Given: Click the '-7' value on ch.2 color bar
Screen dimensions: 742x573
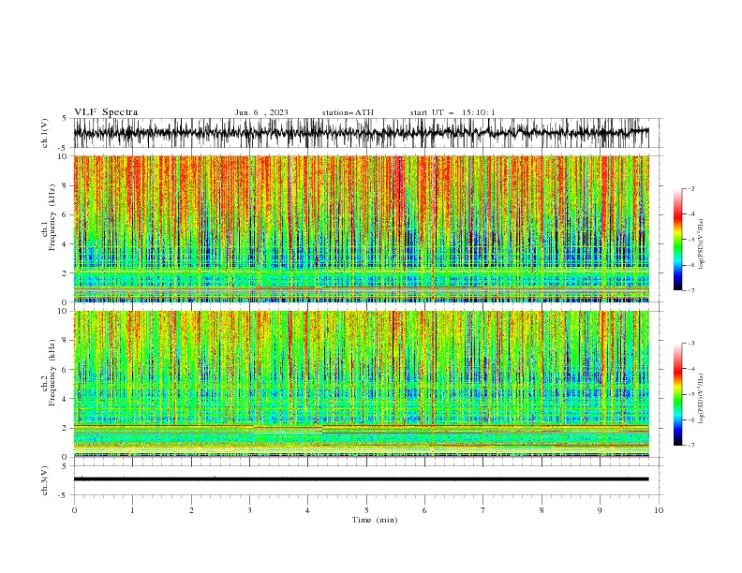Looking at the screenshot, I should click(690, 446).
